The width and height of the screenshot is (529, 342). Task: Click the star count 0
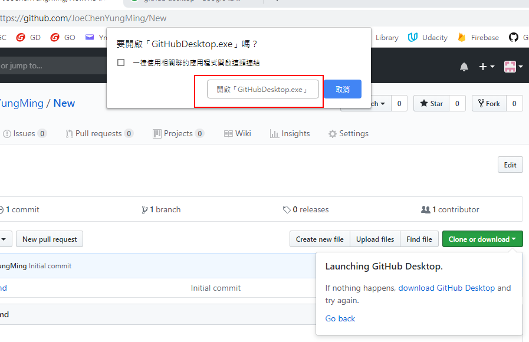457,104
